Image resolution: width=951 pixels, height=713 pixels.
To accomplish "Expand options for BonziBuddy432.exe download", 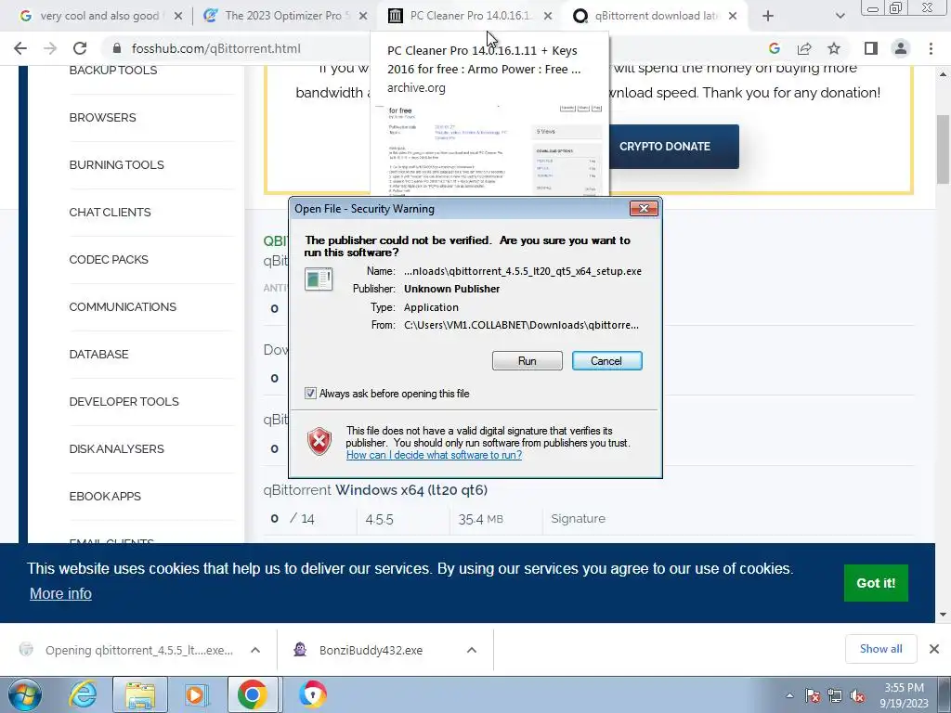I will [x=471, y=650].
